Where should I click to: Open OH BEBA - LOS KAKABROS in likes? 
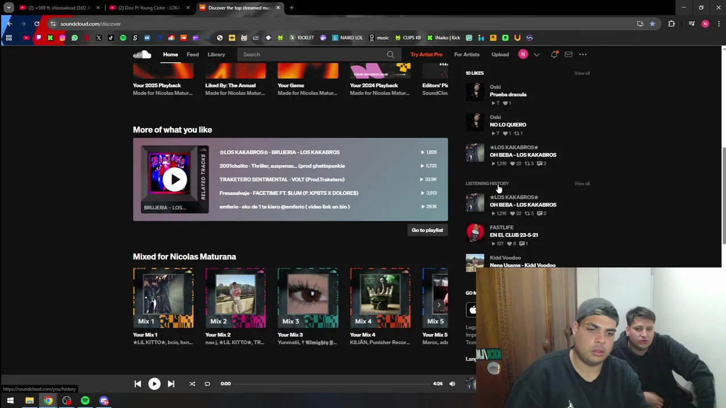[523, 155]
